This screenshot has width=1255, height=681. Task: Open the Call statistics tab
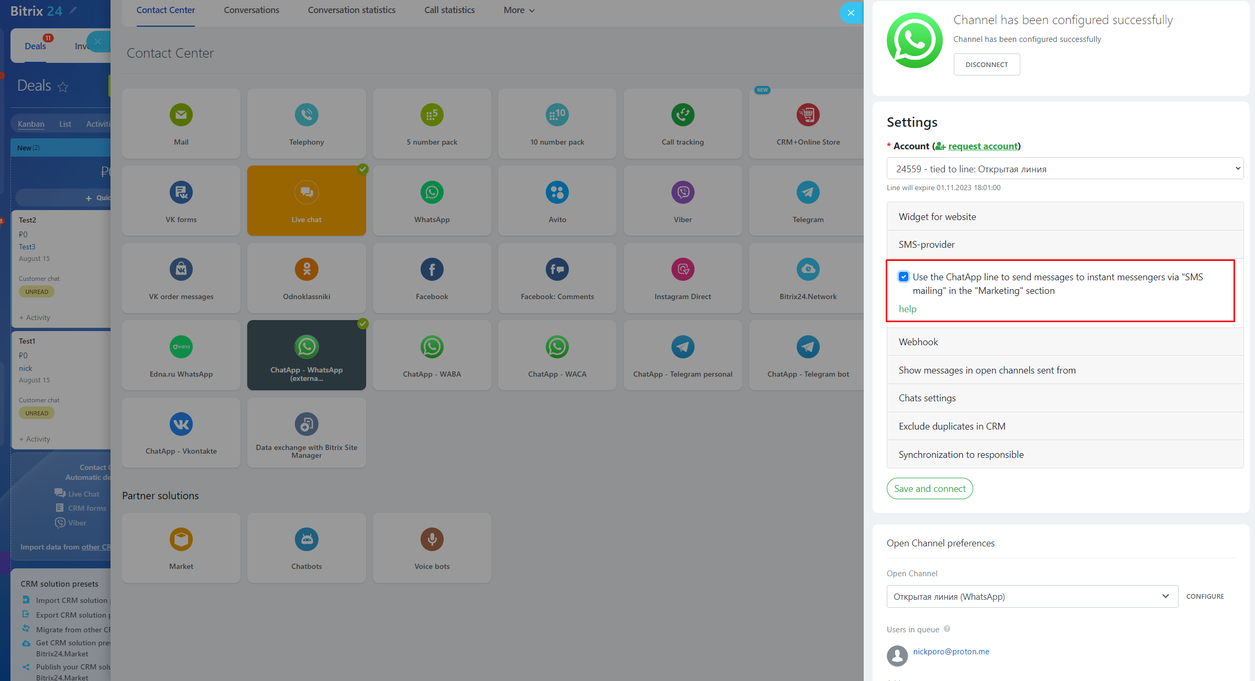(449, 10)
